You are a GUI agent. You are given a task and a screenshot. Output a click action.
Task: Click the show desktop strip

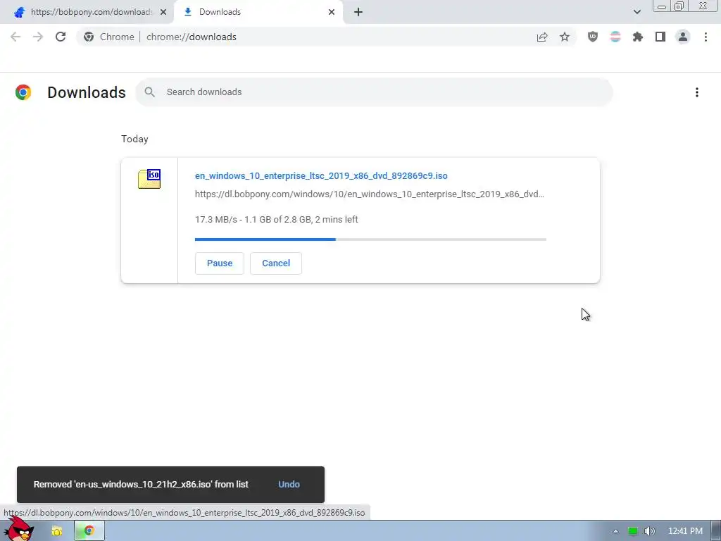point(716,531)
